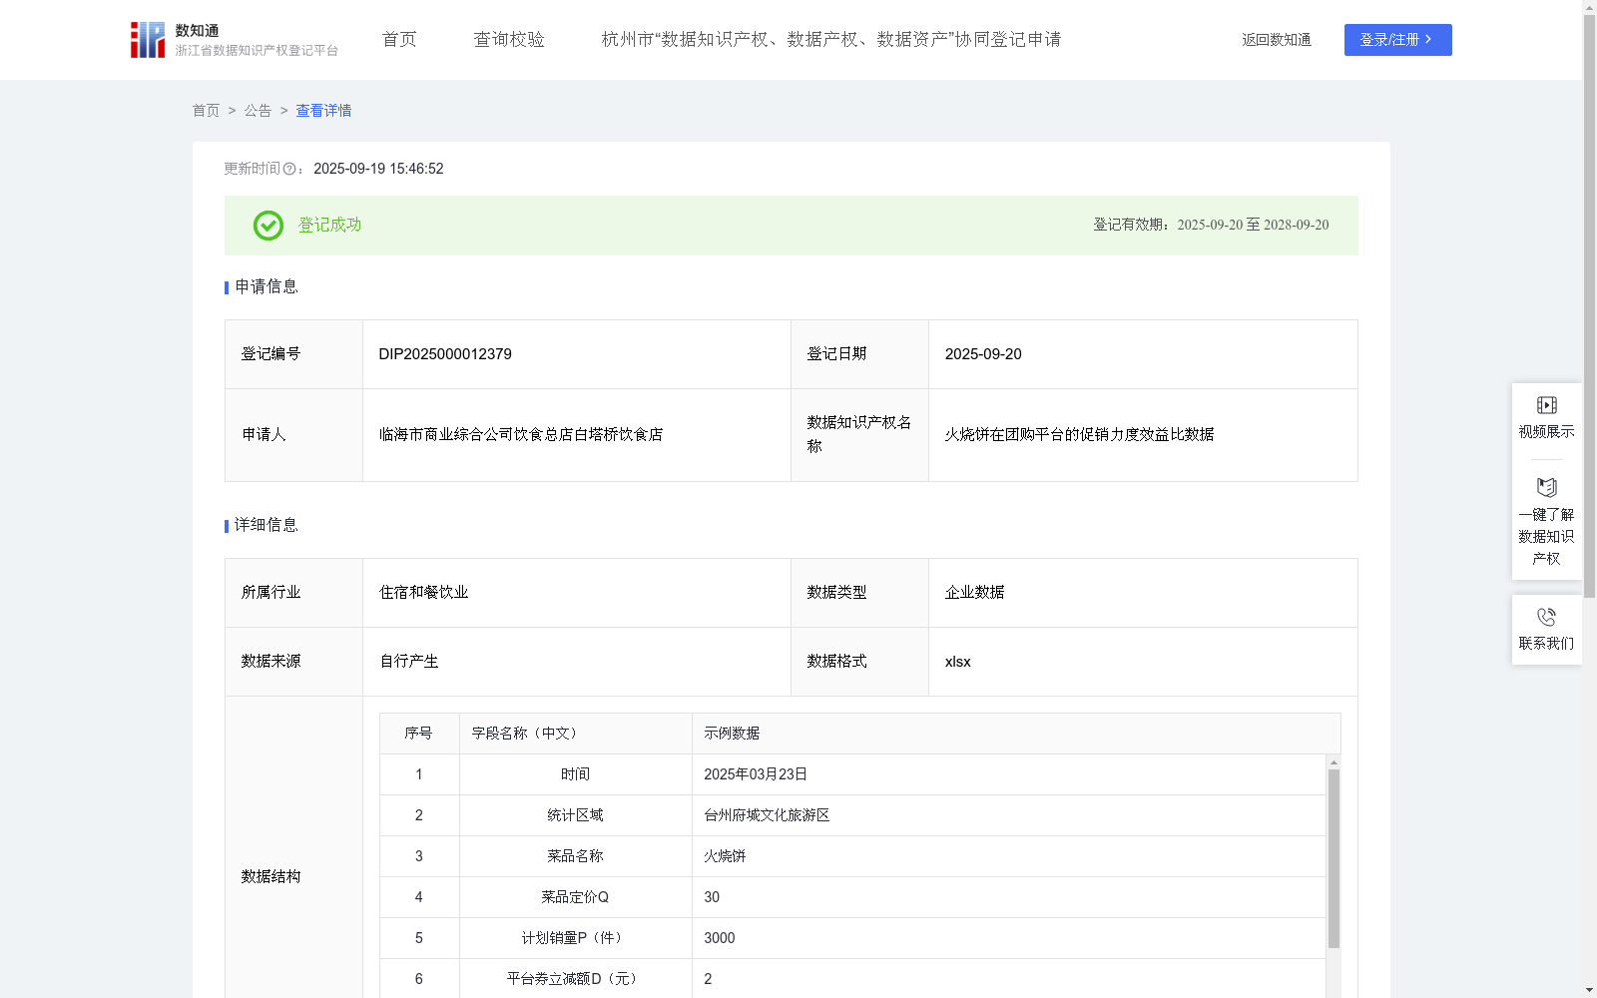
Task: Go to 首页 in breadcrumb
Action: click(x=206, y=111)
